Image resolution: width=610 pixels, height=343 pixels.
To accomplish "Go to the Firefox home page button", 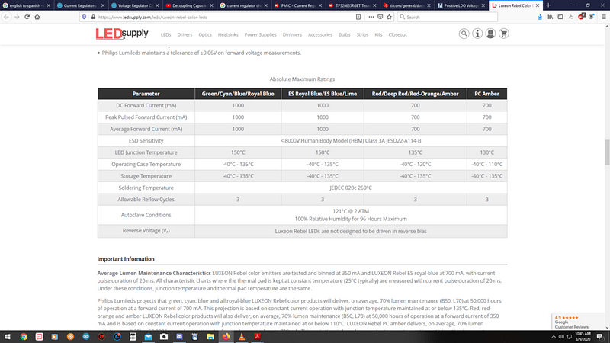I will [x=37, y=17].
